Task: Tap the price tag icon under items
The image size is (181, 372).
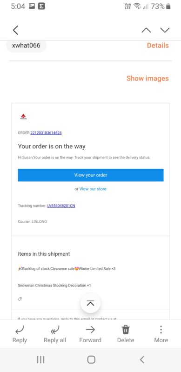Action: (20, 299)
